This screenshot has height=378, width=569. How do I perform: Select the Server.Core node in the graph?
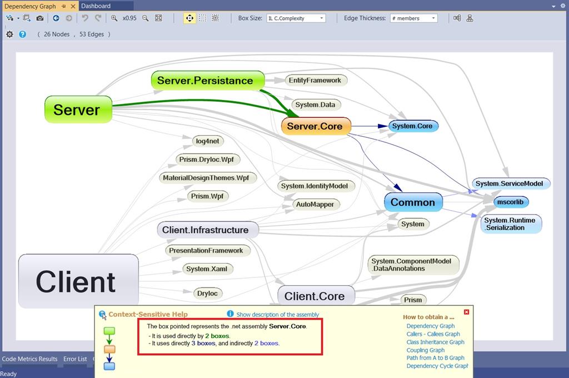(315, 126)
